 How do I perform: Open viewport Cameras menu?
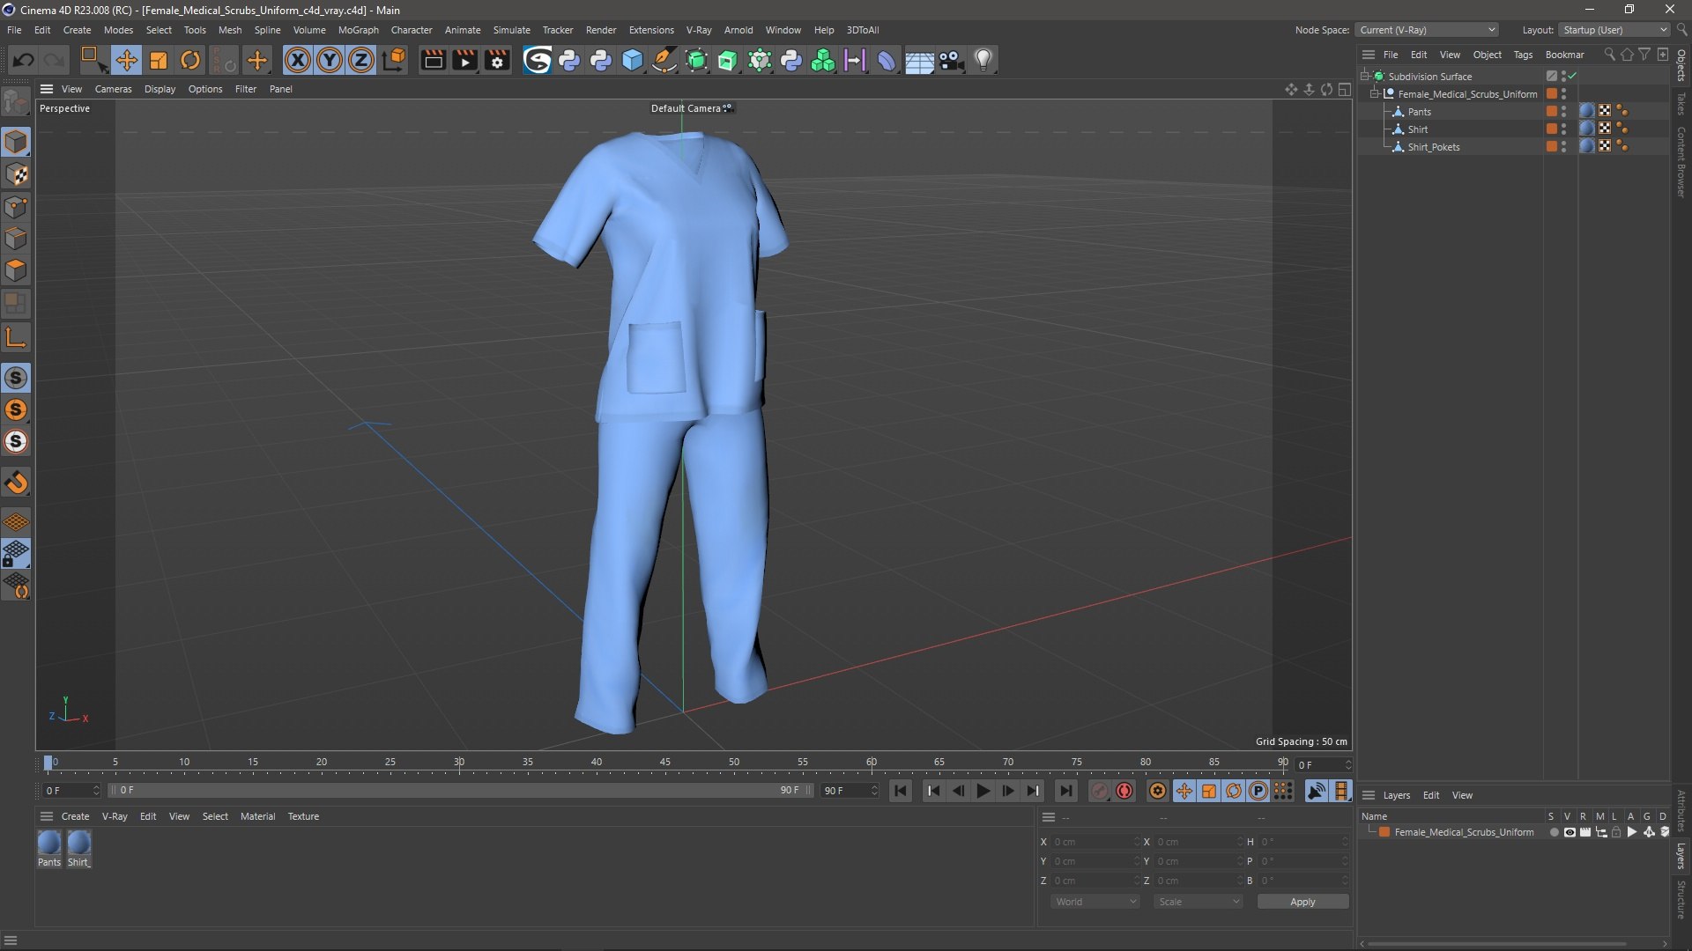pyautogui.click(x=113, y=89)
